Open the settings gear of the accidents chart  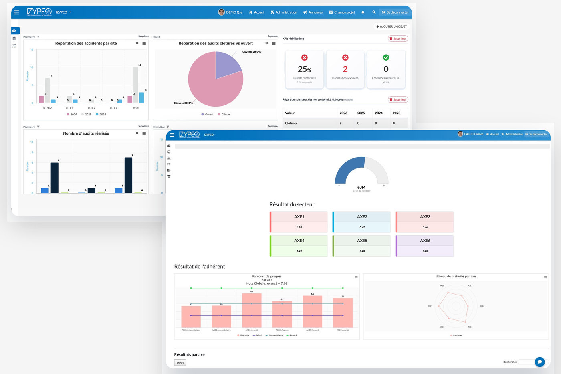click(x=137, y=43)
